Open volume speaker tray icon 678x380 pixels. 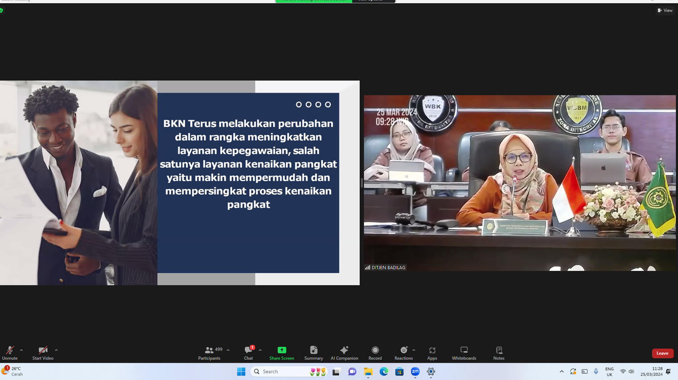tap(631, 372)
